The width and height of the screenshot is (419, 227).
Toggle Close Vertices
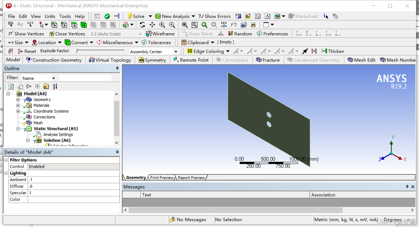[x=67, y=34]
